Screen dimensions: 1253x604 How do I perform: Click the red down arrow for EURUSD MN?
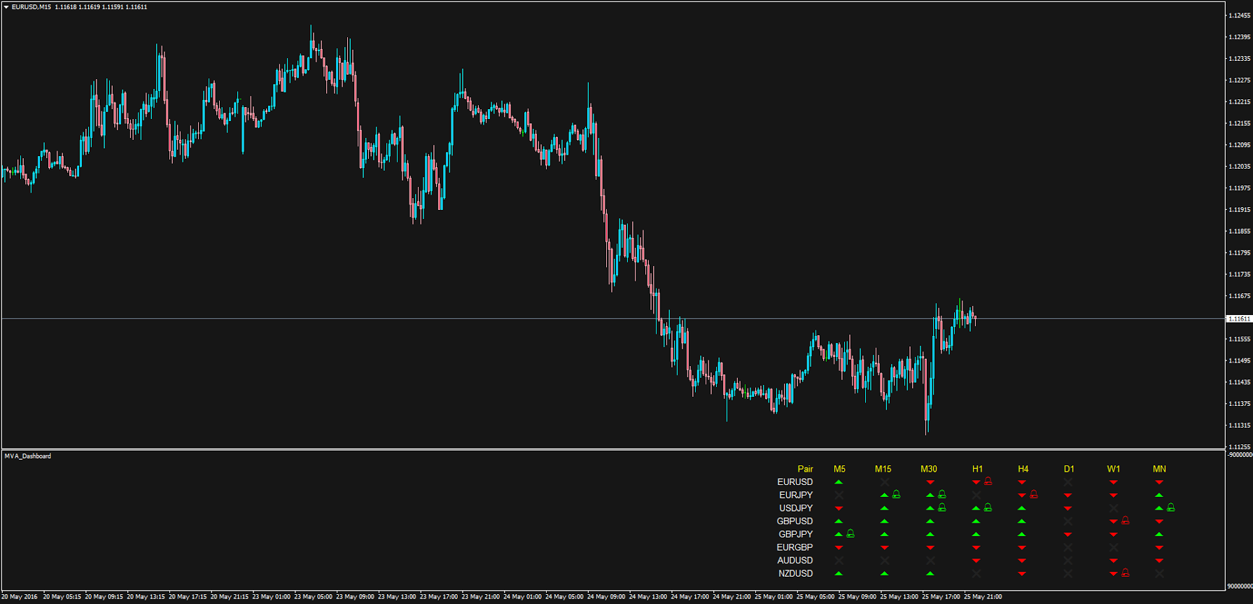click(1159, 482)
